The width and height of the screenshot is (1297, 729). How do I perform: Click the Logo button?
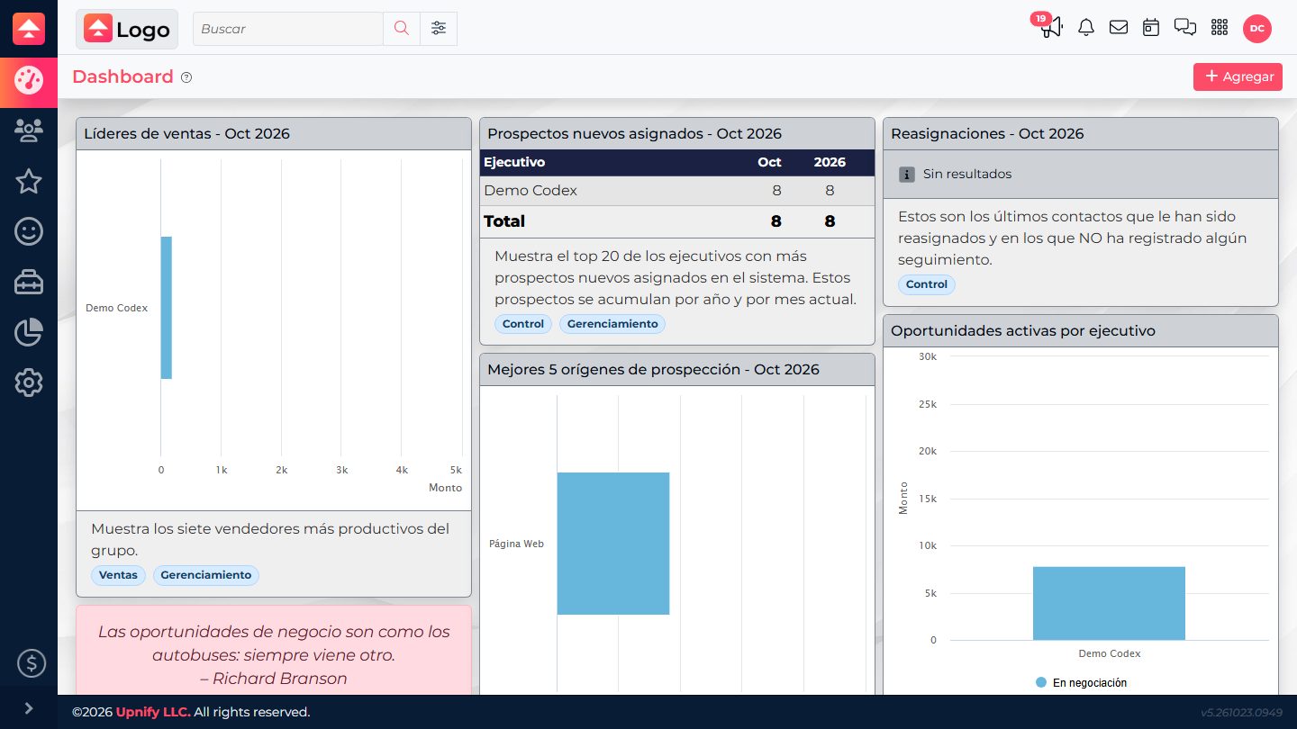click(127, 29)
